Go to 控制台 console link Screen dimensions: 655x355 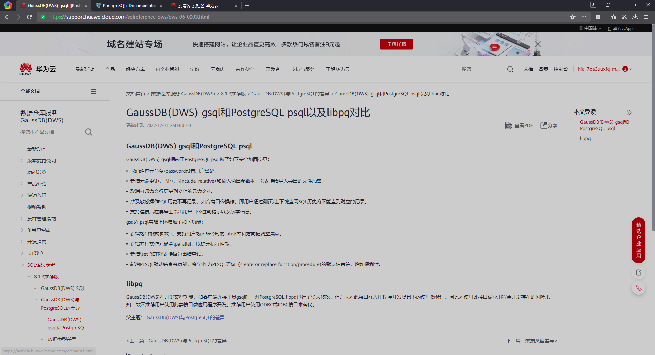coord(561,69)
